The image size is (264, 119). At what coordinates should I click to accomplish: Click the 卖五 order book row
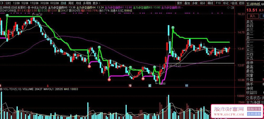coord(255,22)
